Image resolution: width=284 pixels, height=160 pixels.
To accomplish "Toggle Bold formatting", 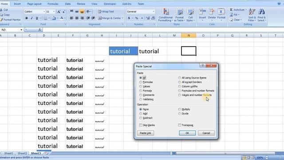I will pyautogui.click(x=27, y=18).
